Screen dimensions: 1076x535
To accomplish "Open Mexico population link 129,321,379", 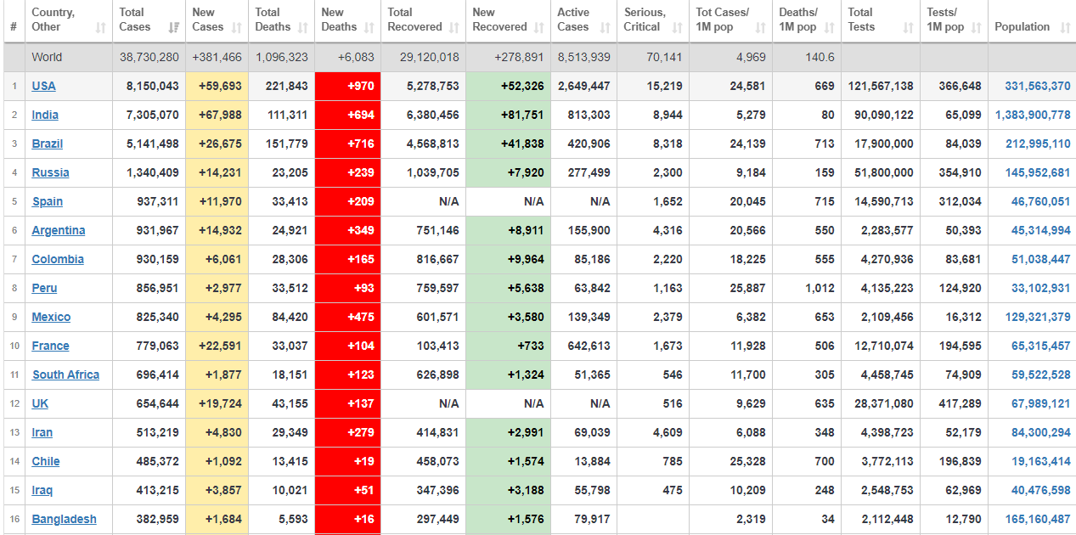I will (1038, 317).
